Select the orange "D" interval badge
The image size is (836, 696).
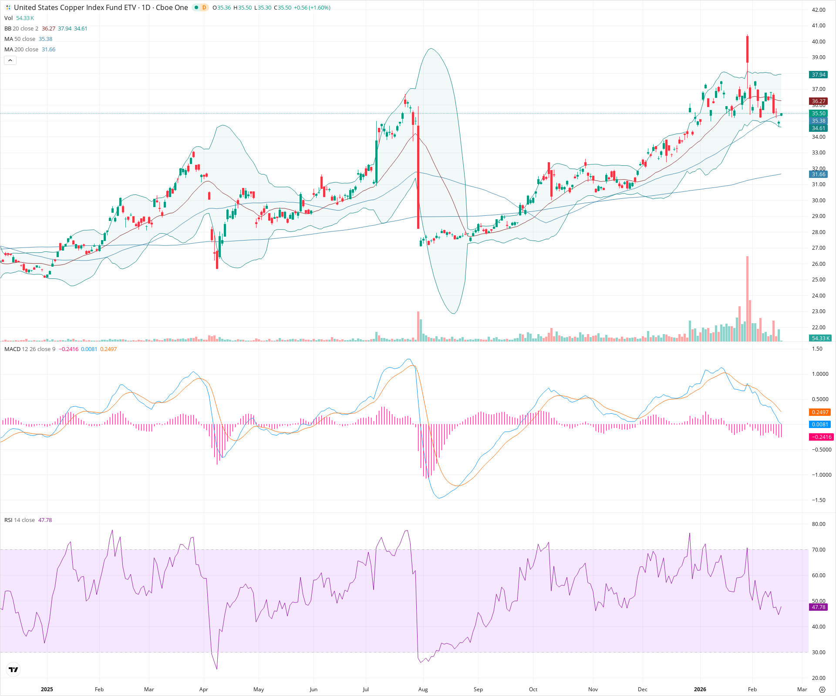[x=203, y=7]
